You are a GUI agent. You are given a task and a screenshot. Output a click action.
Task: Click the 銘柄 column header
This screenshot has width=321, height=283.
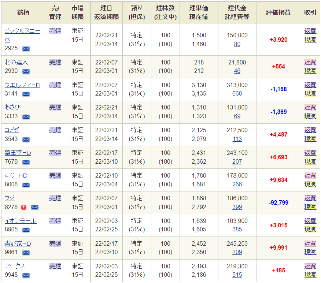click(x=23, y=12)
